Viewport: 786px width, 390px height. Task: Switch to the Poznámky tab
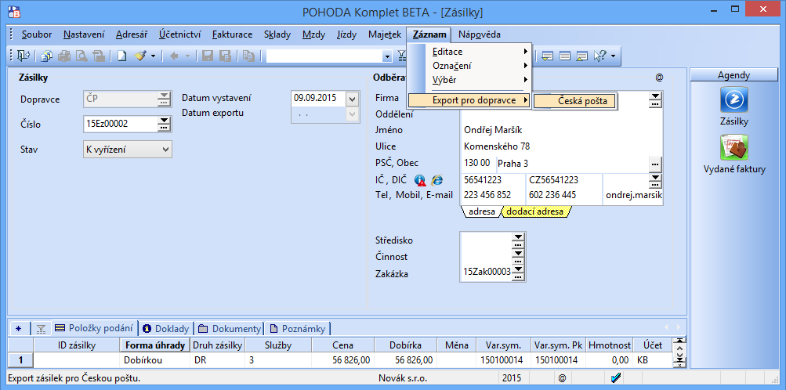coord(298,328)
